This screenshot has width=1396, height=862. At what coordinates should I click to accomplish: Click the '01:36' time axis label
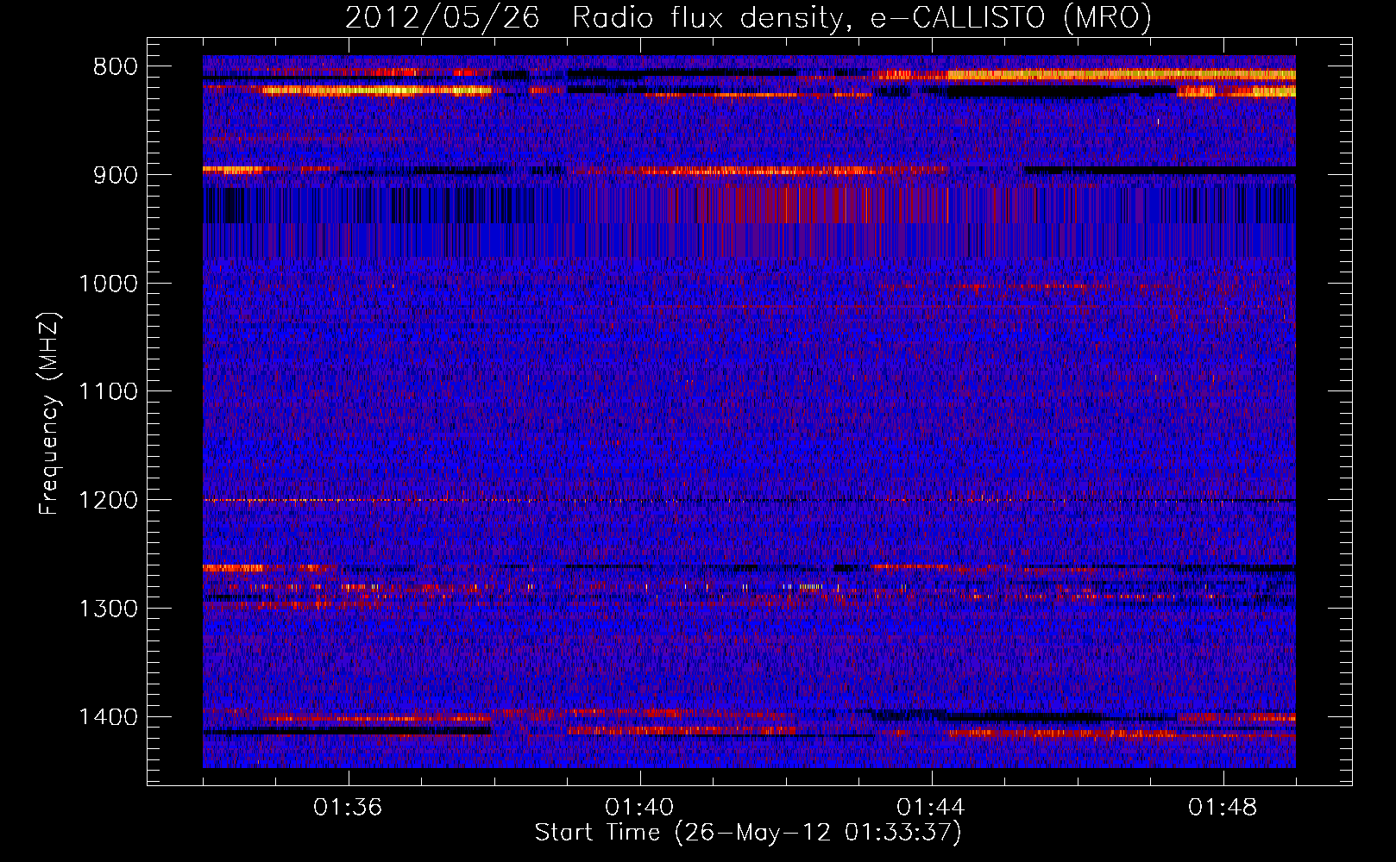[x=348, y=808]
